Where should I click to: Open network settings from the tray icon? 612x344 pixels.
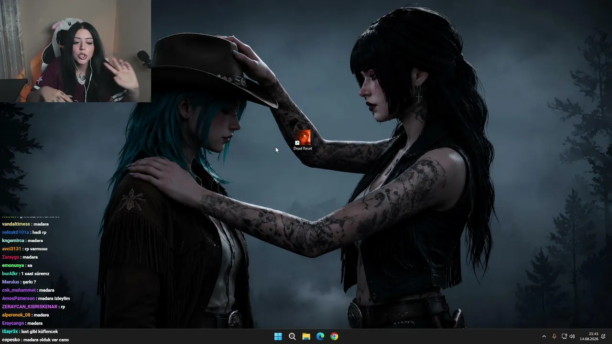pos(564,336)
